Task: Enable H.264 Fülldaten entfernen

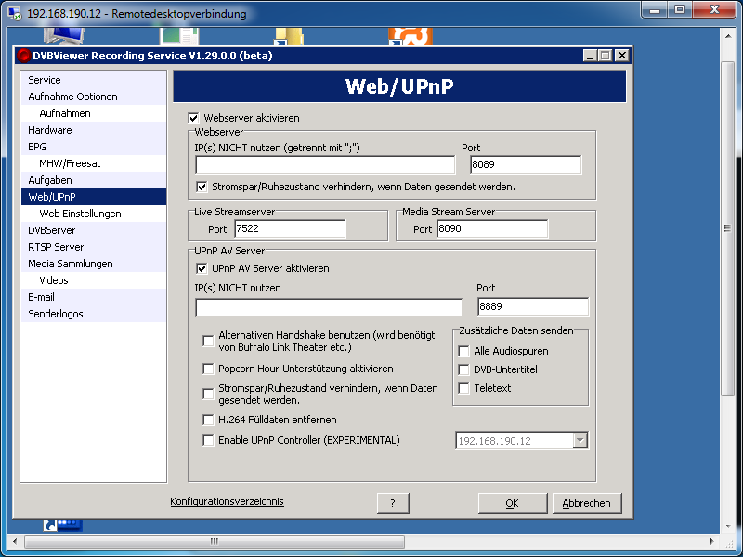Action: coord(208,421)
